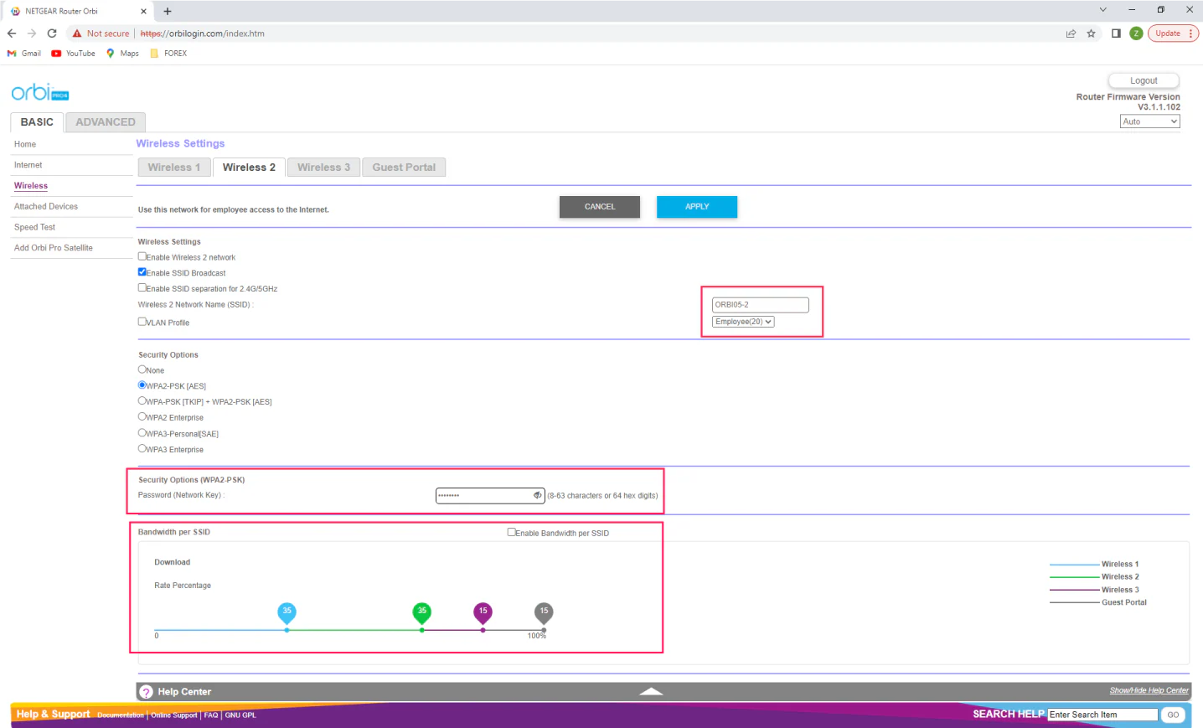Open the Gmail bookmark

tap(24, 54)
